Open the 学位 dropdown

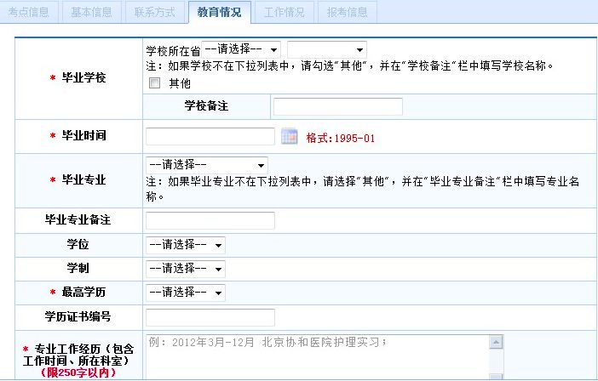[186, 245]
